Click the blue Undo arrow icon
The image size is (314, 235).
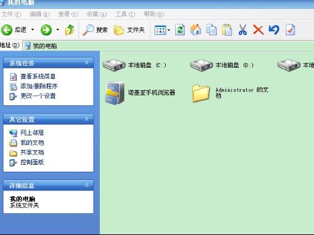click(x=274, y=30)
